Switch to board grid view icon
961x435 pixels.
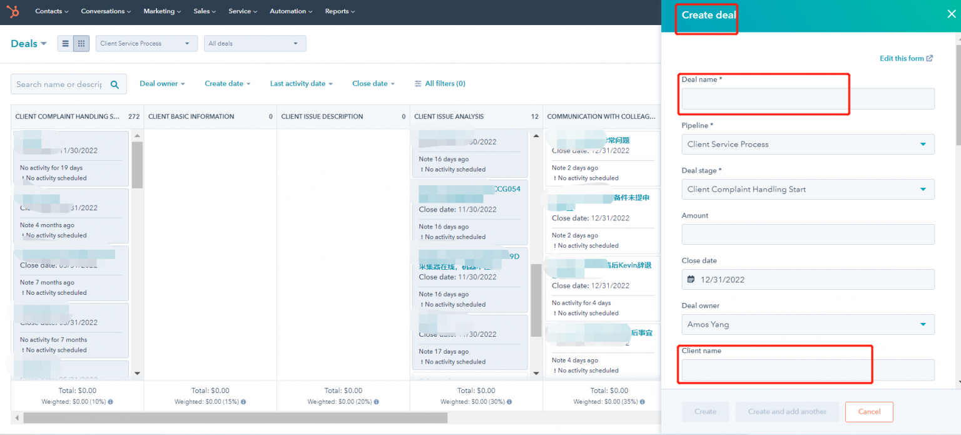pos(81,43)
